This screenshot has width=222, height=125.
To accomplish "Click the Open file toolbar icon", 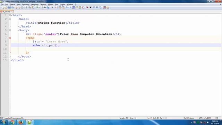I will coord(6,7).
